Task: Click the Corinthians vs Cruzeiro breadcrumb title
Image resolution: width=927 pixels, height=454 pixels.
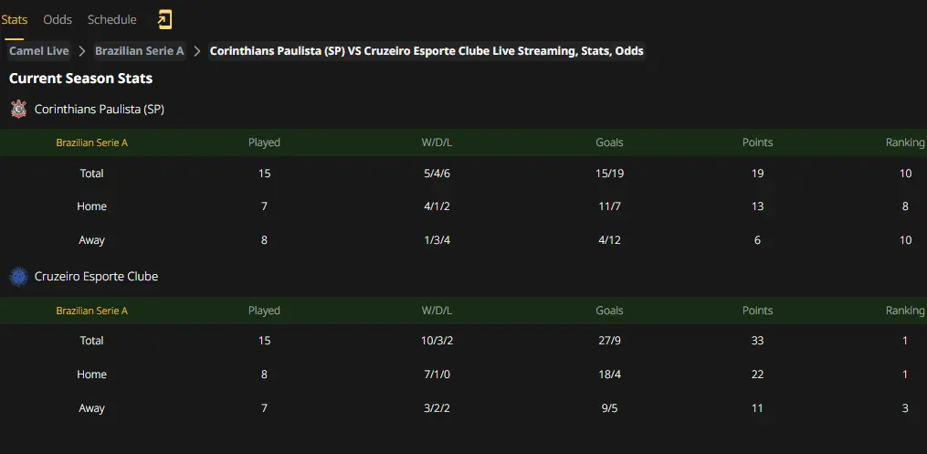Action: click(427, 51)
